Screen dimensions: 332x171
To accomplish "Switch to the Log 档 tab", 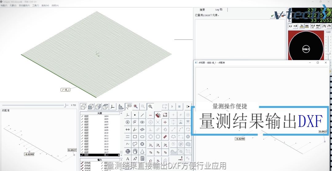I will 219,10.
